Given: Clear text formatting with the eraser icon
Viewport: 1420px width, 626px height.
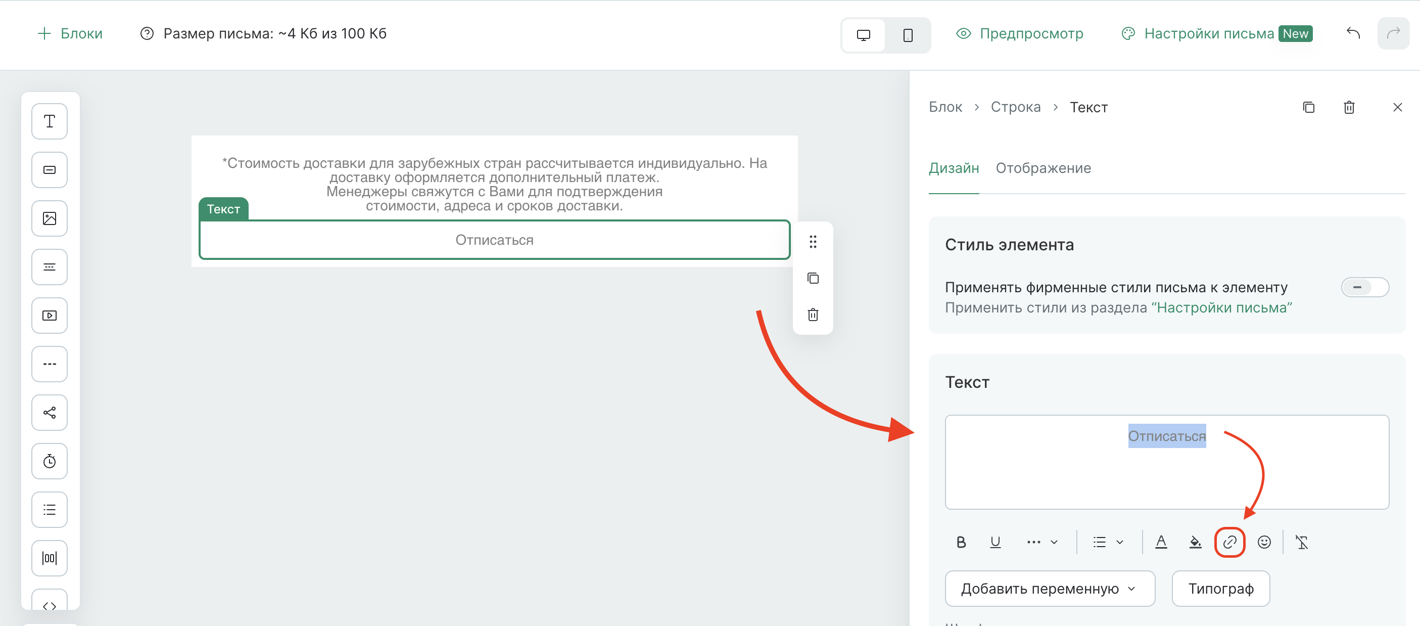Looking at the screenshot, I should coord(1302,542).
